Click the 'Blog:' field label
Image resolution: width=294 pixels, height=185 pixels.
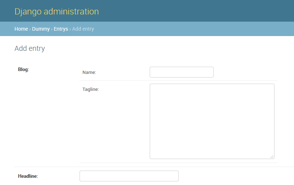tap(24, 69)
